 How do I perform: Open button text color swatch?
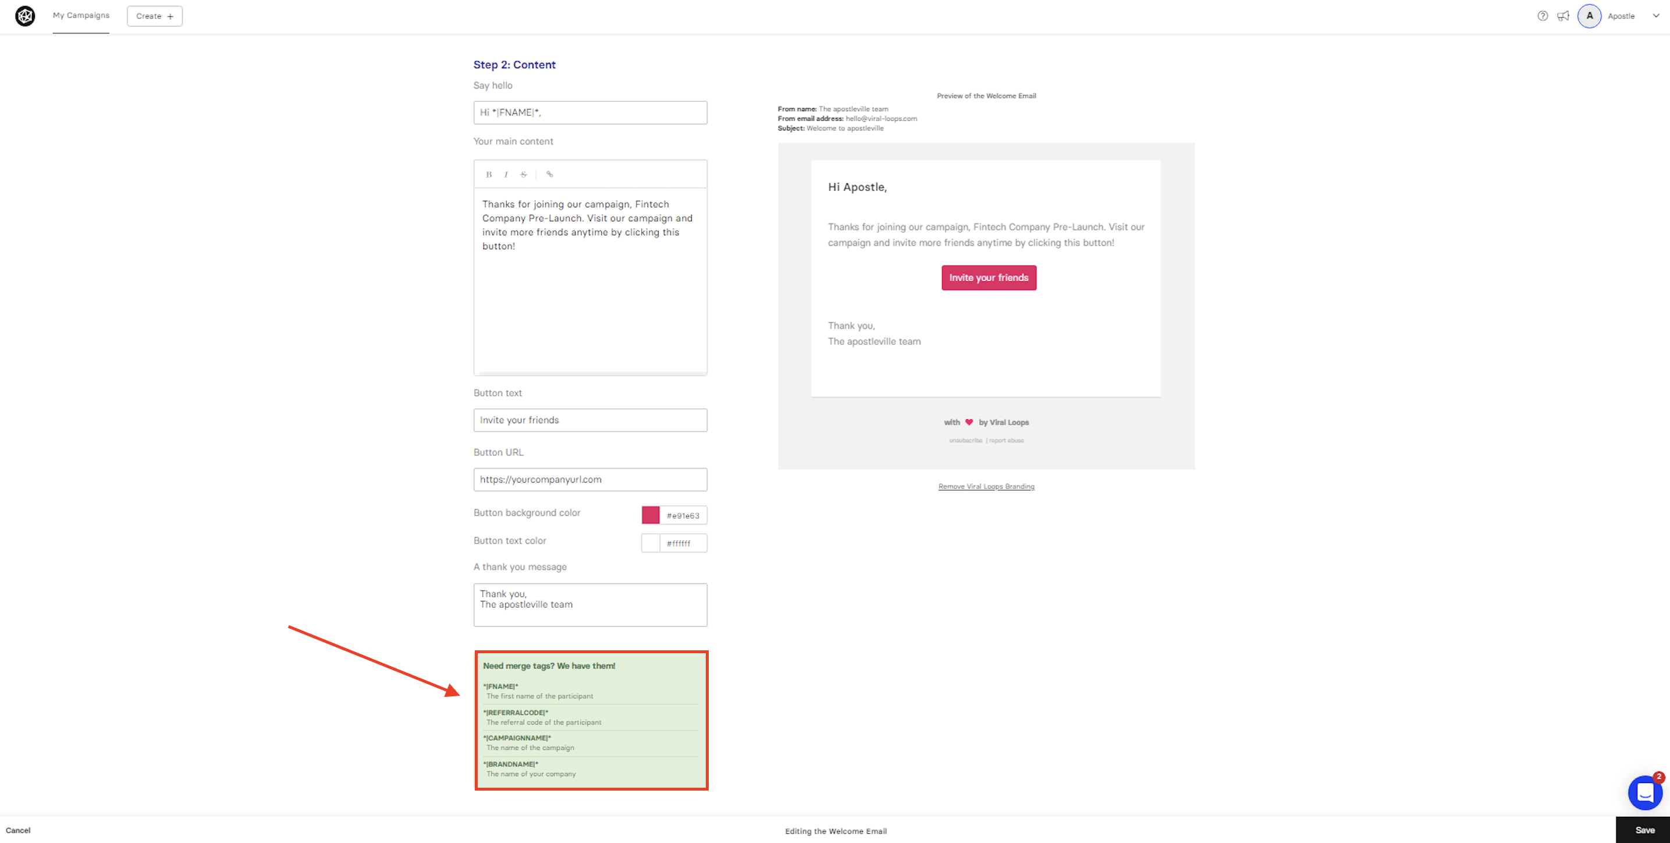pos(650,543)
